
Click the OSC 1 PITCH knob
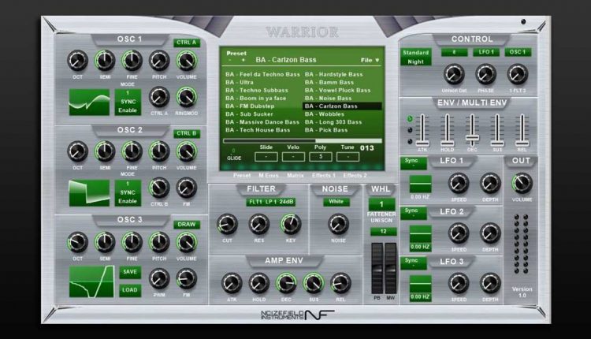(159, 61)
